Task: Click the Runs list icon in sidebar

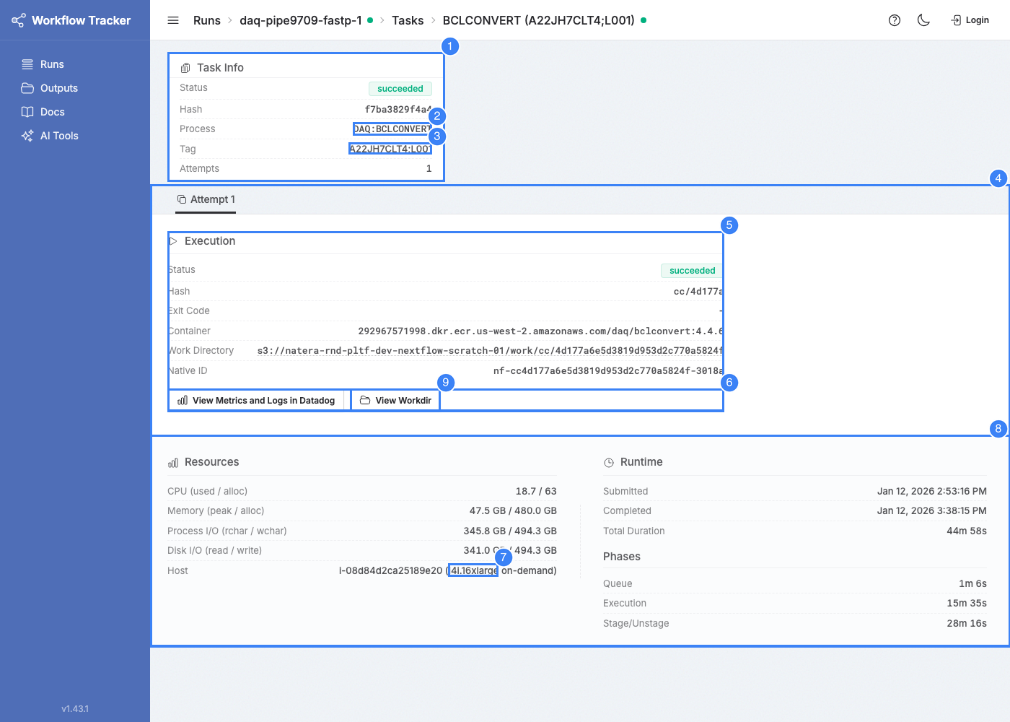Action: coord(27,64)
